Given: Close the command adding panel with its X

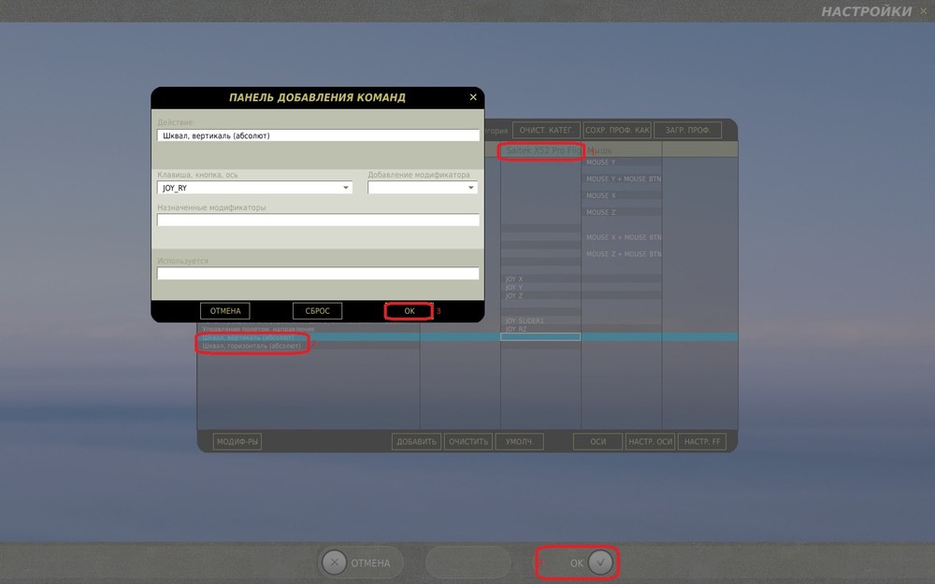Looking at the screenshot, I should (473, 97).
